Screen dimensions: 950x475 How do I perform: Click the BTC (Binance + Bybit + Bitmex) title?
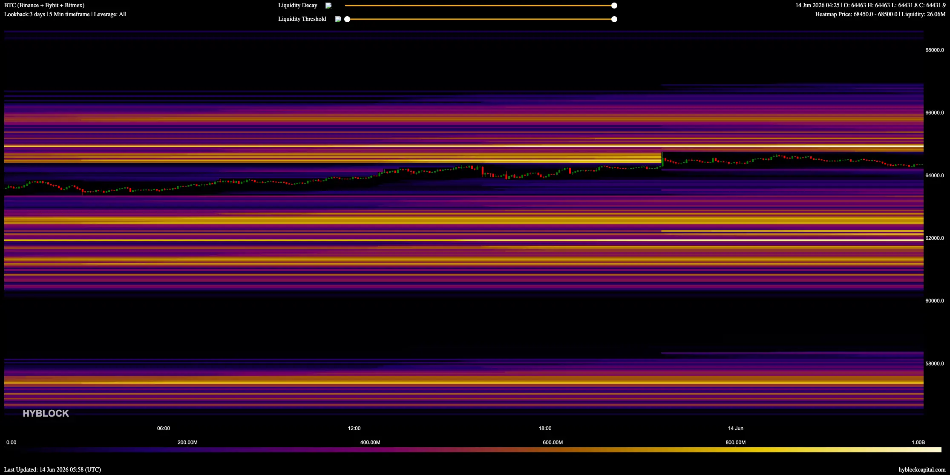(44, 5)
